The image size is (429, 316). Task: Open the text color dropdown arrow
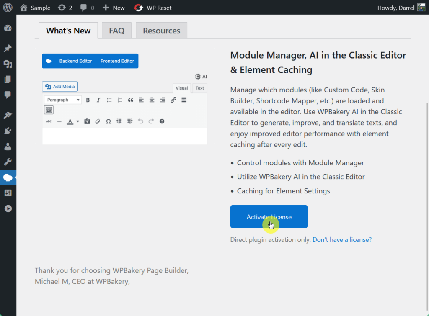[78, 121]
